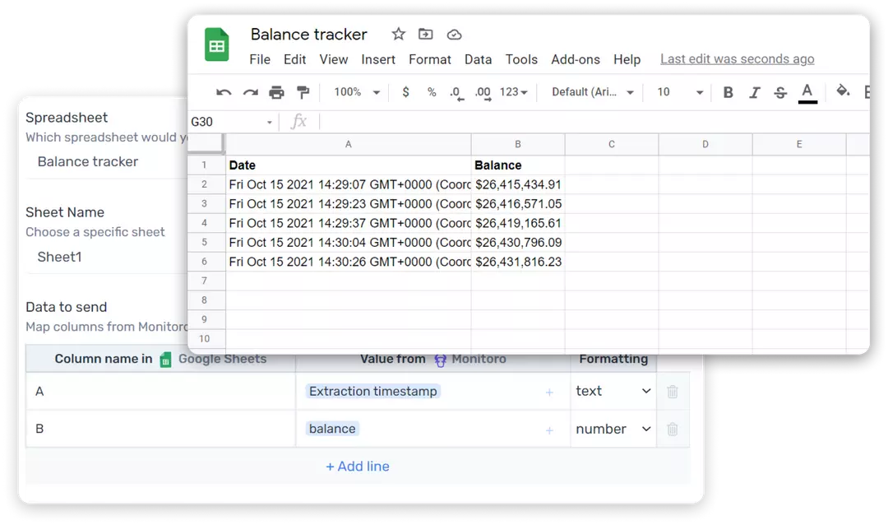
Task: Click cell with timestamp 14:29:23
Action: coord(349,204)
